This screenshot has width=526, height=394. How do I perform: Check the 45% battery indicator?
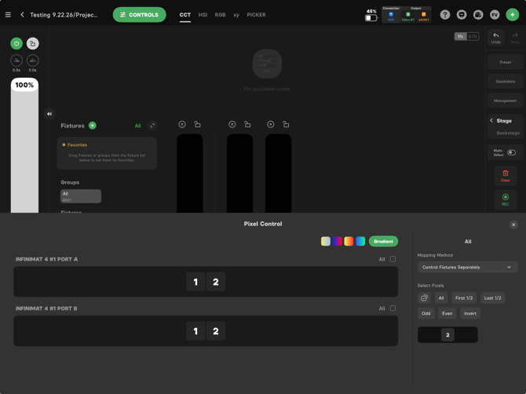371,15
